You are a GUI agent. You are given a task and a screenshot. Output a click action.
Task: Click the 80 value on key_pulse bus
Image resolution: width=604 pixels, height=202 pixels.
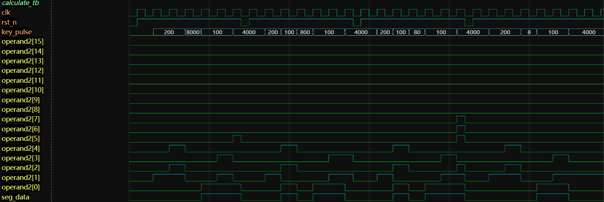(417, 32)
